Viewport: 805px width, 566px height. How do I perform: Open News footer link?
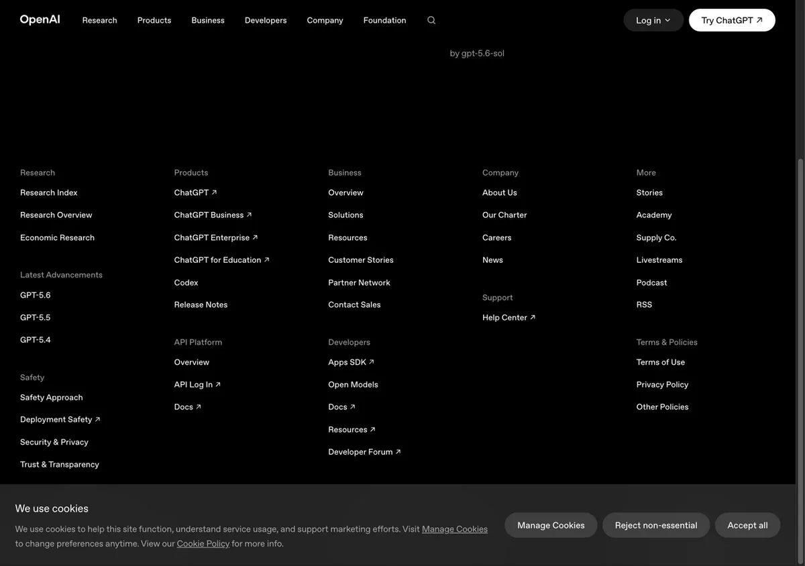click(493, 260)
